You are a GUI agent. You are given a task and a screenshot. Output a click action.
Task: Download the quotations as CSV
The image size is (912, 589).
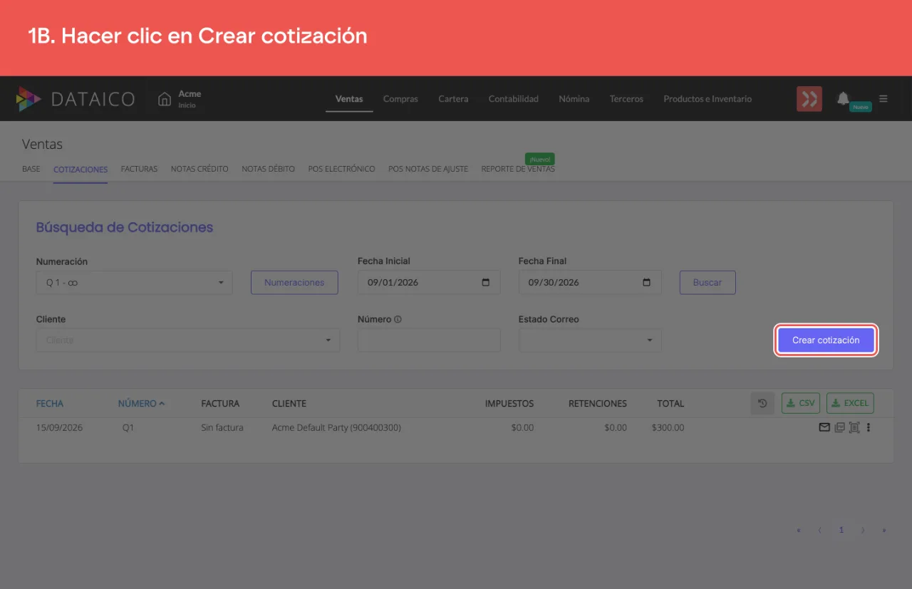point(801,403)
